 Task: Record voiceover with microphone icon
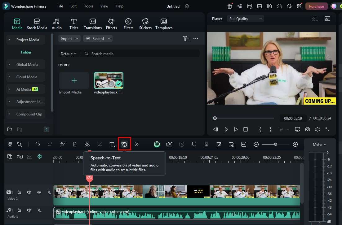pos(206,144)
